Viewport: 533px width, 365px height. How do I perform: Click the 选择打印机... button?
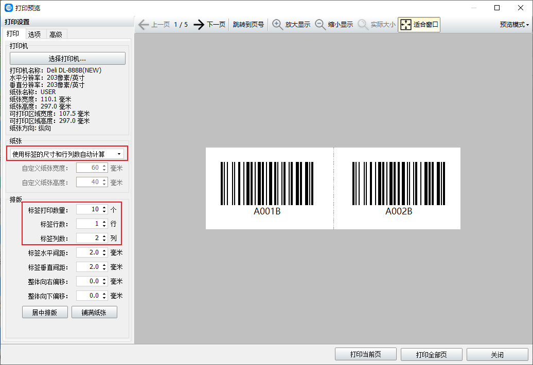coord(67,59)
